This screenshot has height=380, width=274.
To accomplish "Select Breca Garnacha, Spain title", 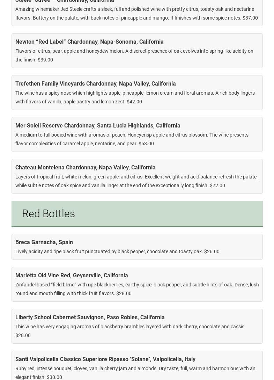I will click(x=44, y=242).
